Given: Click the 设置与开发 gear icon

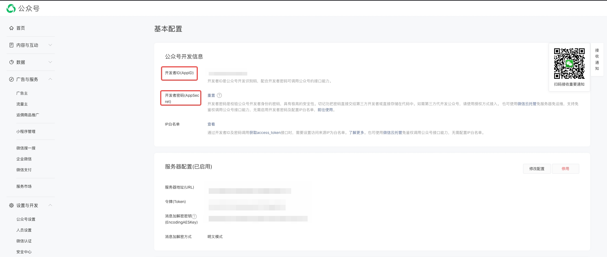Looking at the screenshot, I should pos(11,205).
